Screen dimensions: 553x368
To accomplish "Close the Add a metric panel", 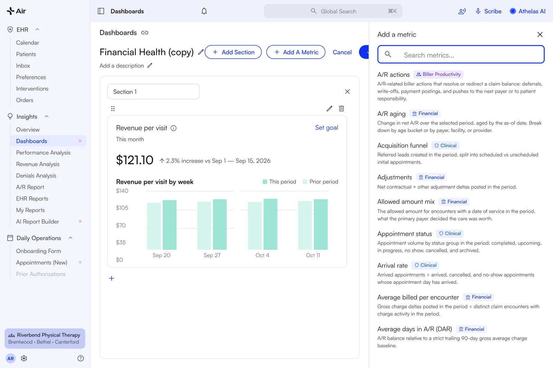I will (540, 34).
